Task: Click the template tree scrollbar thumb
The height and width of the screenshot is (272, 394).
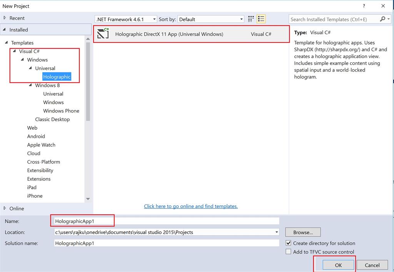Action: click(88, 82)
